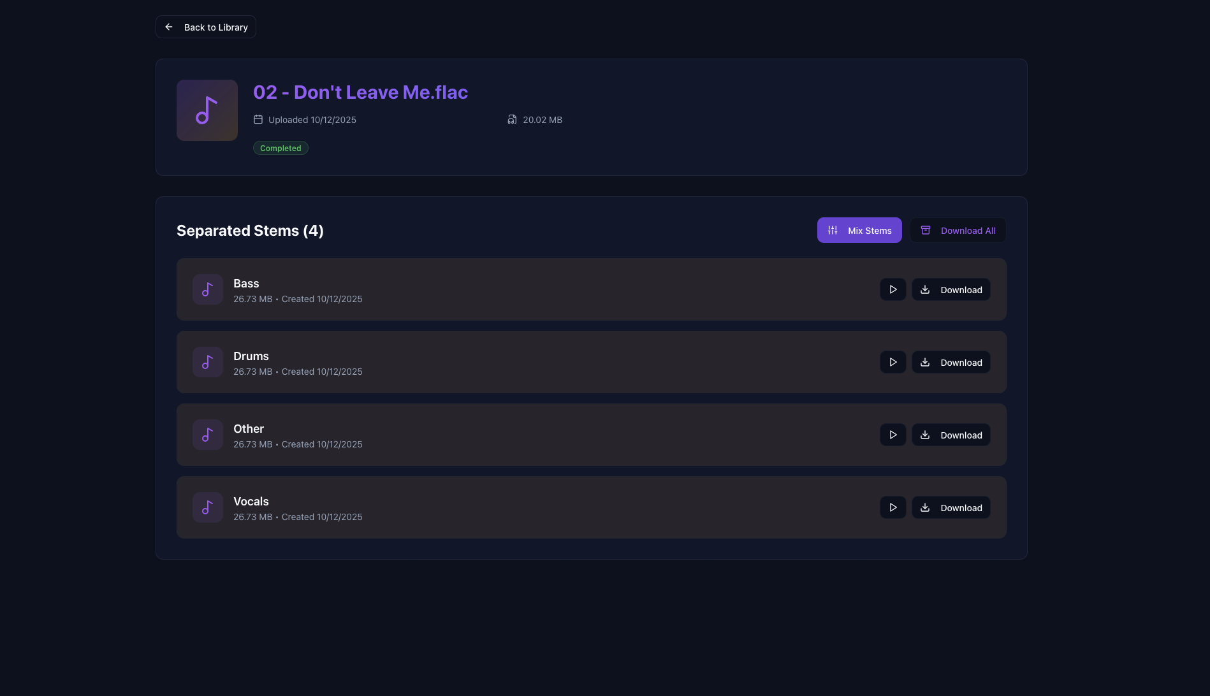1210x696 pixels.
Task: Play the Vocals stem
Action: click(893, 507)
